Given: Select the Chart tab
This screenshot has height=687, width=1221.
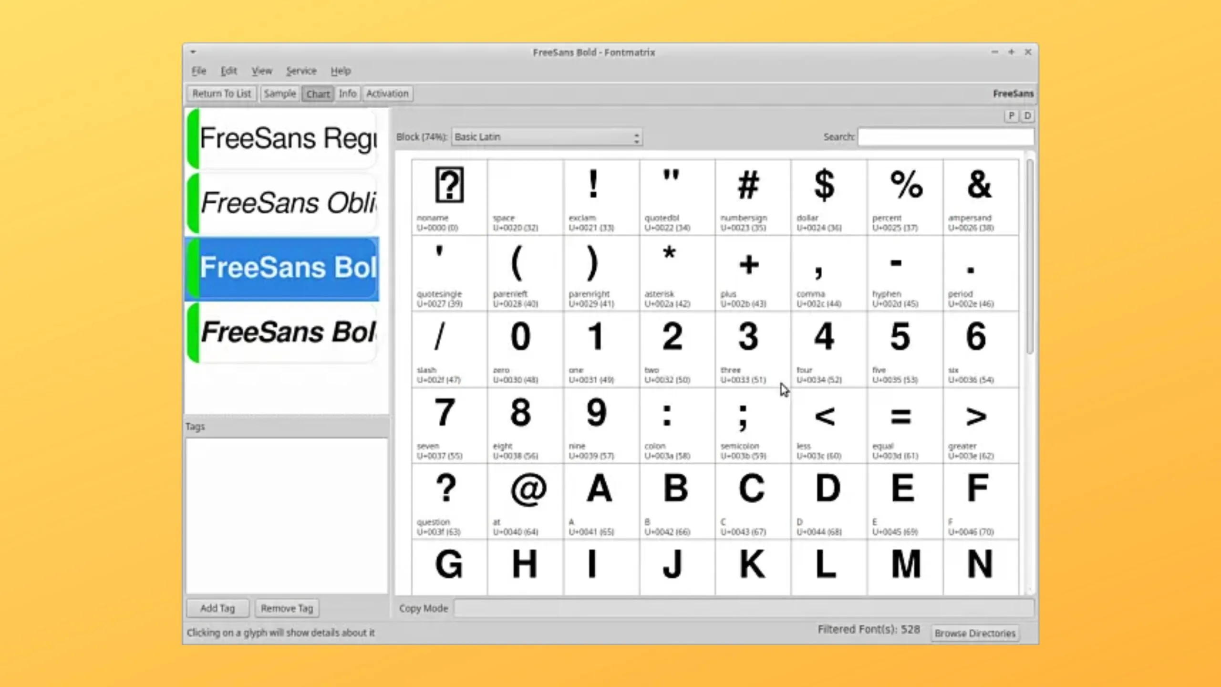Looking at the screenshot, I should (x=318, y=94).
